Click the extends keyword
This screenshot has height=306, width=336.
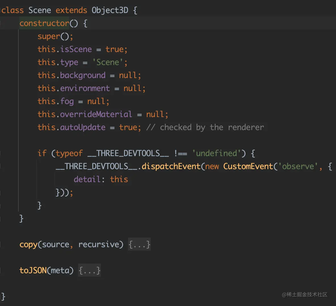coord(71,10)
